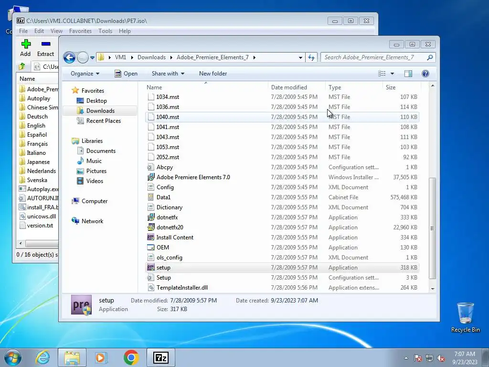Viewport: 489px width, 367px height.
Task: Select the Data1 cabinet file icon
Action: 150,197
